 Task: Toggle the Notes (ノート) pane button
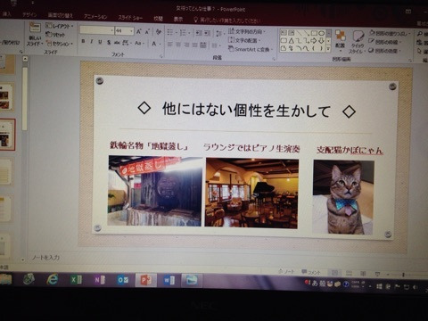[286, 271]
